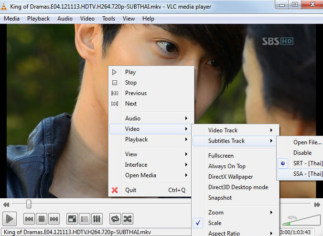323x236 pixels.
Task: Click the next icon in context menu
Action: point(115,104)
